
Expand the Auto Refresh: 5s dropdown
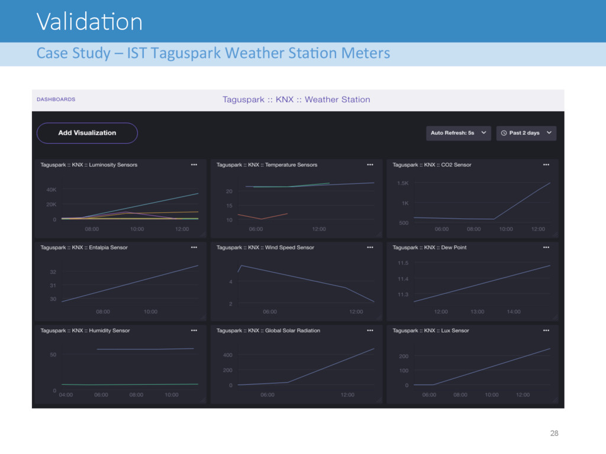(x=459, y=133)
